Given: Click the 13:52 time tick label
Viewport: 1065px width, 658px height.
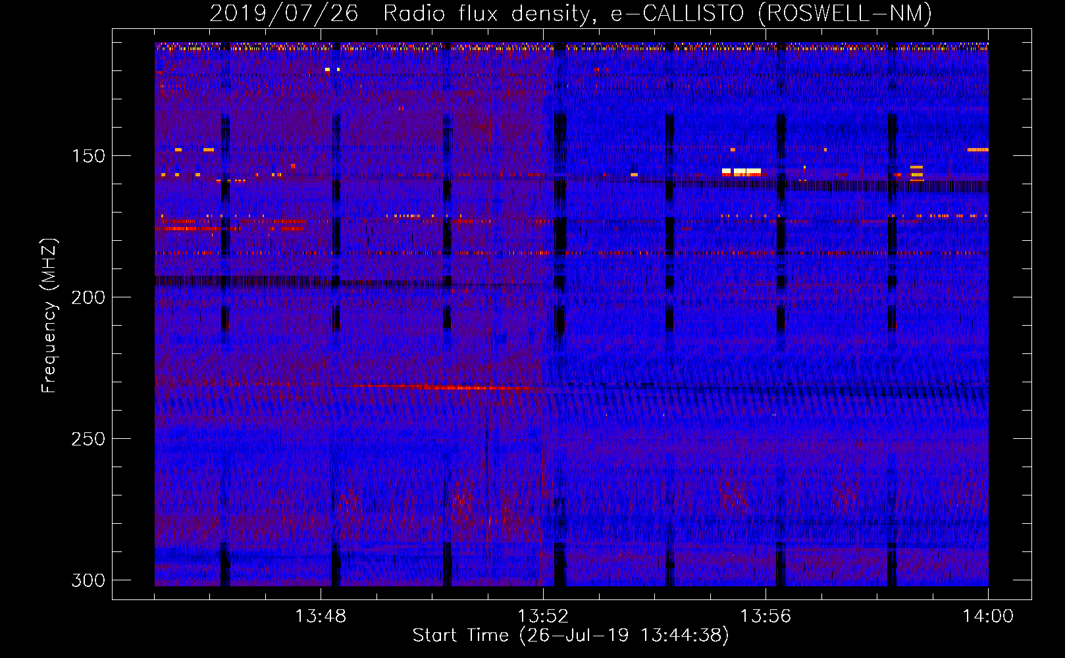Looking at the screenshot, I should [x=543, y=617].
